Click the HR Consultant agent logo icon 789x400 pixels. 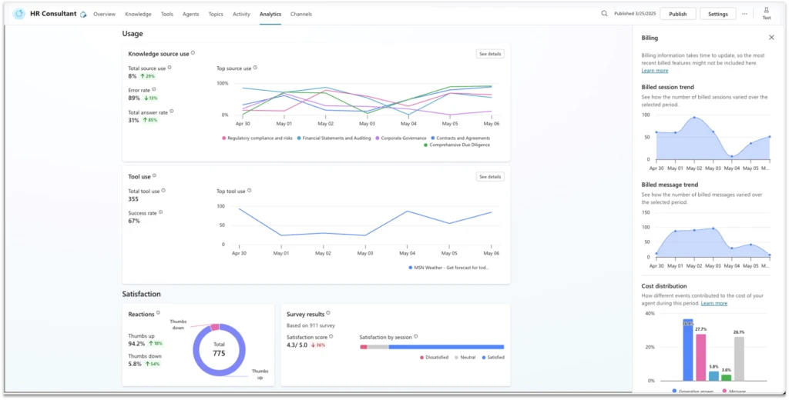(x=19, y=14)
